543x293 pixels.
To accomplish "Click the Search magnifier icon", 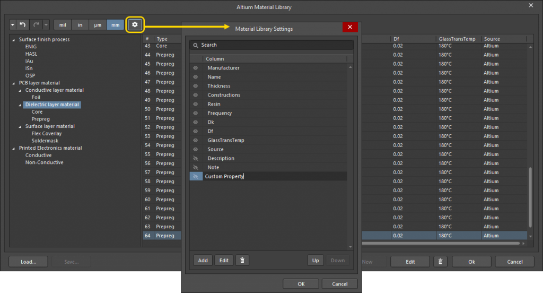I will pos(196,45).
